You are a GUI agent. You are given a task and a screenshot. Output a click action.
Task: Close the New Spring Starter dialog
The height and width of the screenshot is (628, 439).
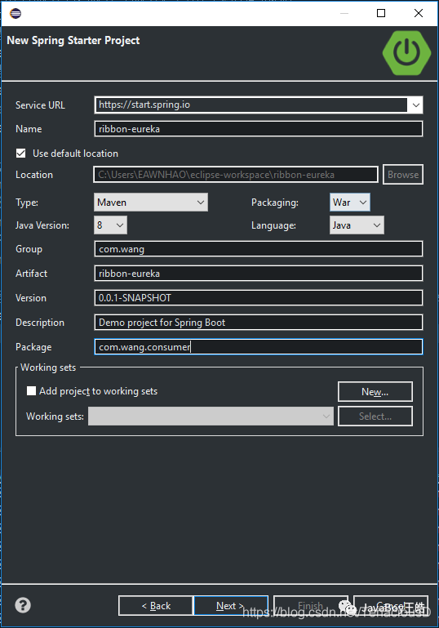[419, 13]
